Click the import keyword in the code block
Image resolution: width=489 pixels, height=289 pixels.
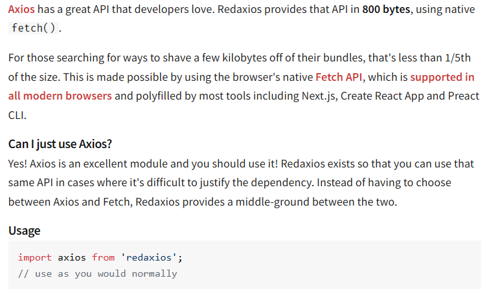click(35, 257)
